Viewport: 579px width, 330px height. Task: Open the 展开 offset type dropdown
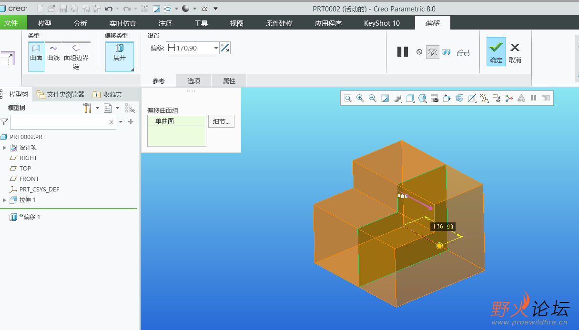[132, 70]
